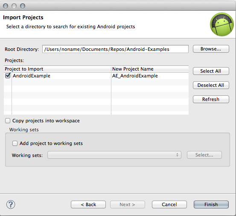Click the zoom window button
This screenshot has height=216, width=236.
(x=23, y=6)
